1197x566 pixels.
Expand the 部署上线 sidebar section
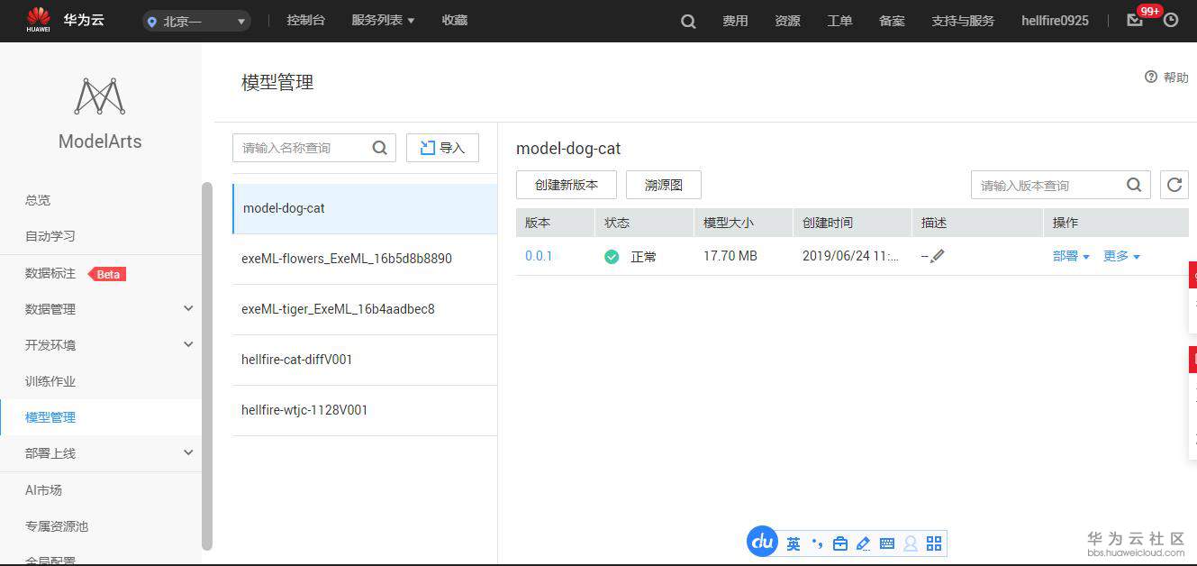point(188,452)
